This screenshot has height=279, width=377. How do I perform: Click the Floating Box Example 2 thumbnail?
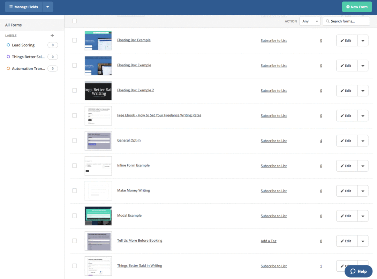point(98,91)
